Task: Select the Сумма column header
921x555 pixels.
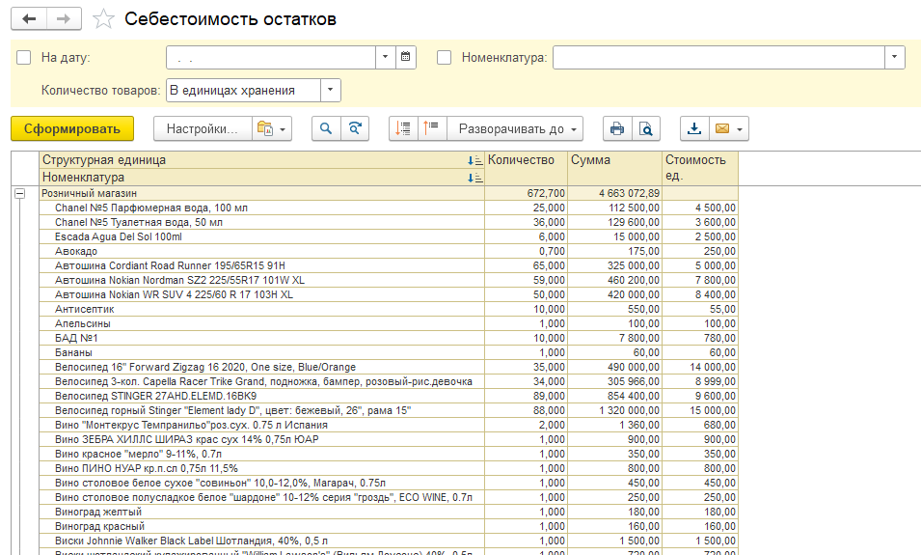Action: (615, 168)
